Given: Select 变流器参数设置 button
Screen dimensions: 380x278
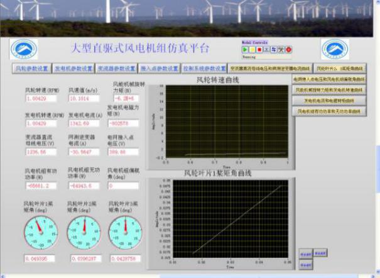Looking at the screenshot, I should (x=117, y=69).
